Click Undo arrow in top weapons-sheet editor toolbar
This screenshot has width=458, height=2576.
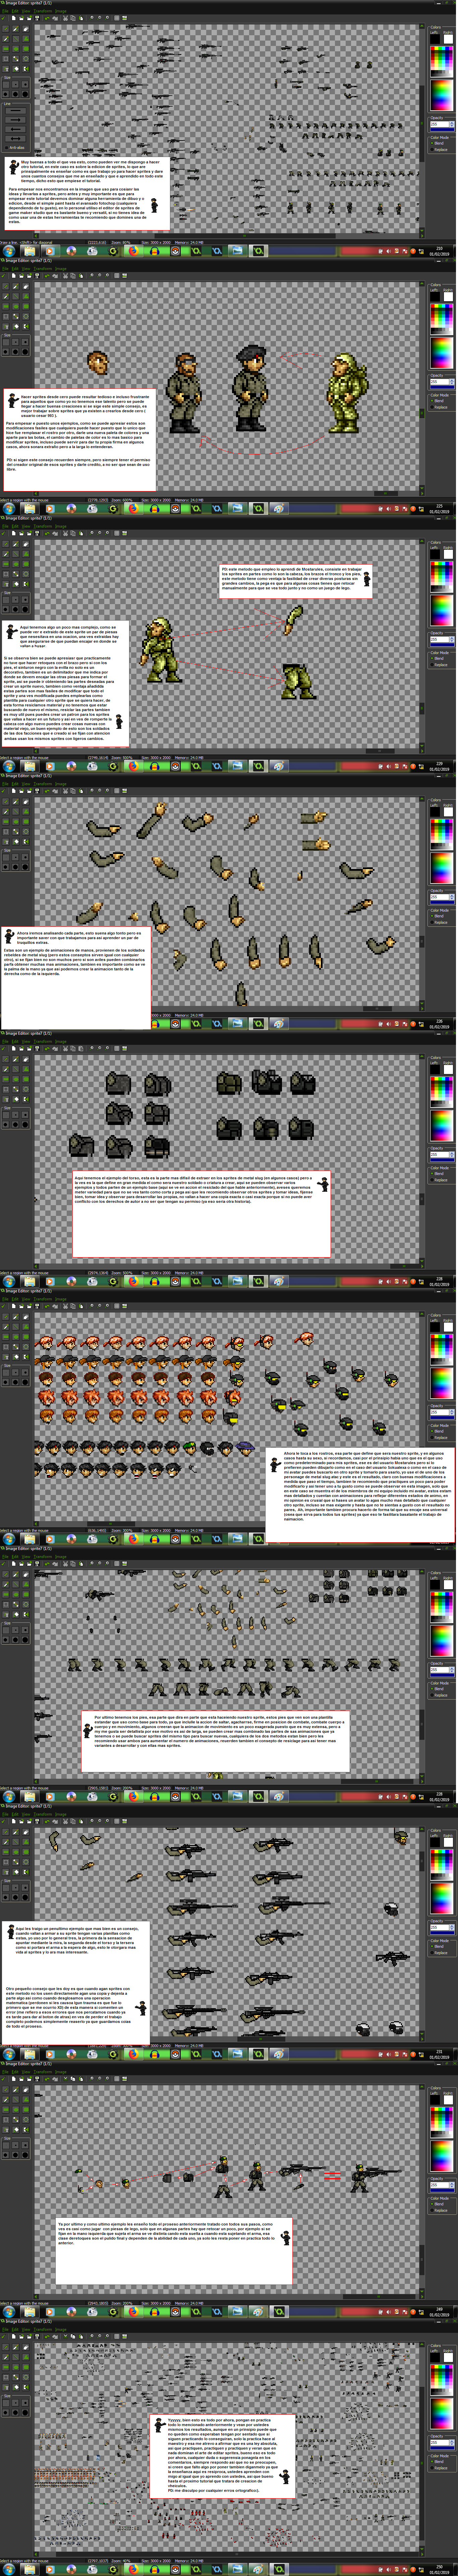tap(47, 18)
